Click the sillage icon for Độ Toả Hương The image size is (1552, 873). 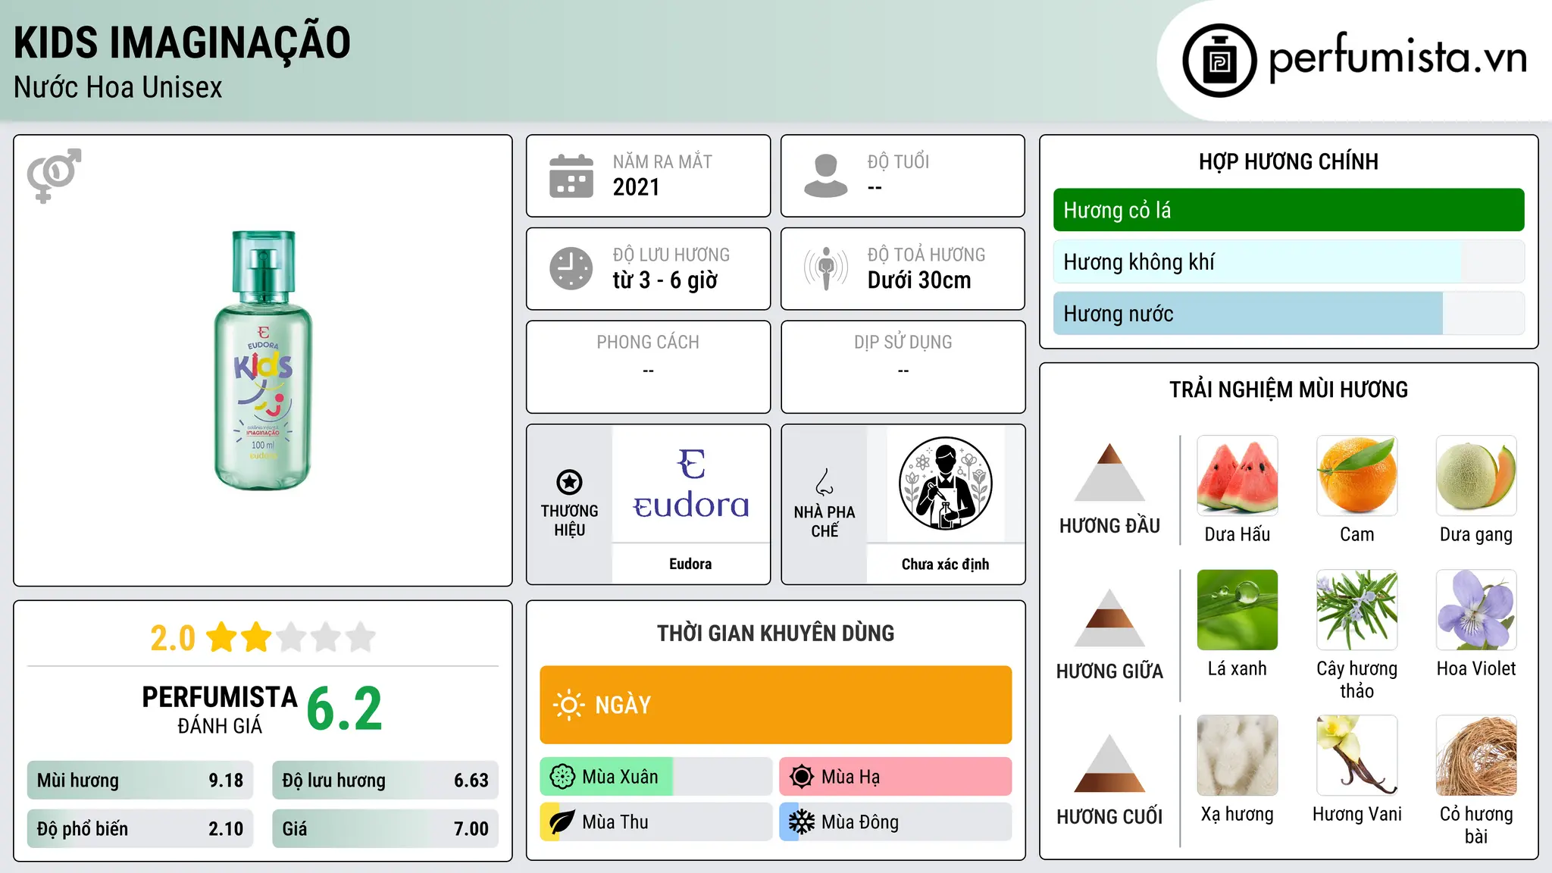point(825,268)
